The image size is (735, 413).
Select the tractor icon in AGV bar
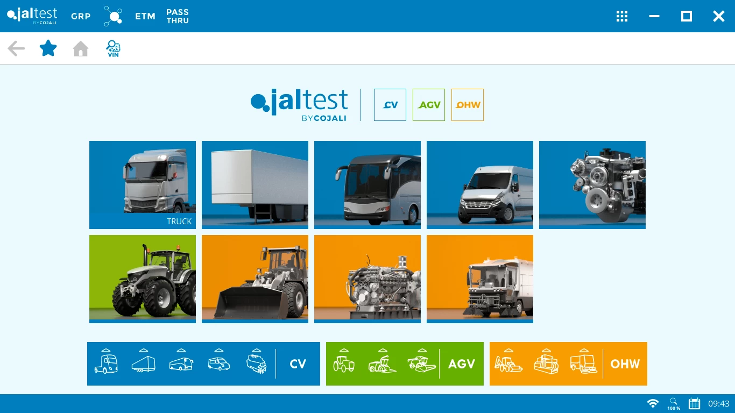(344, 364)
